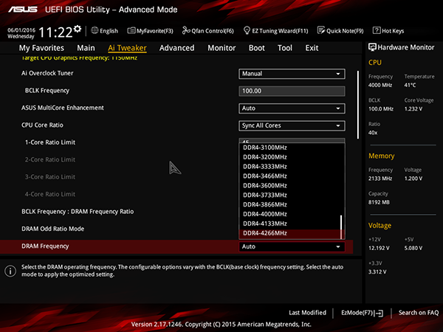Select the DRAM Frequency row label

click(x=45, y=246)
